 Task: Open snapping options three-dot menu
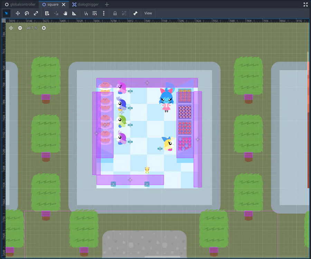coord(104,13)
